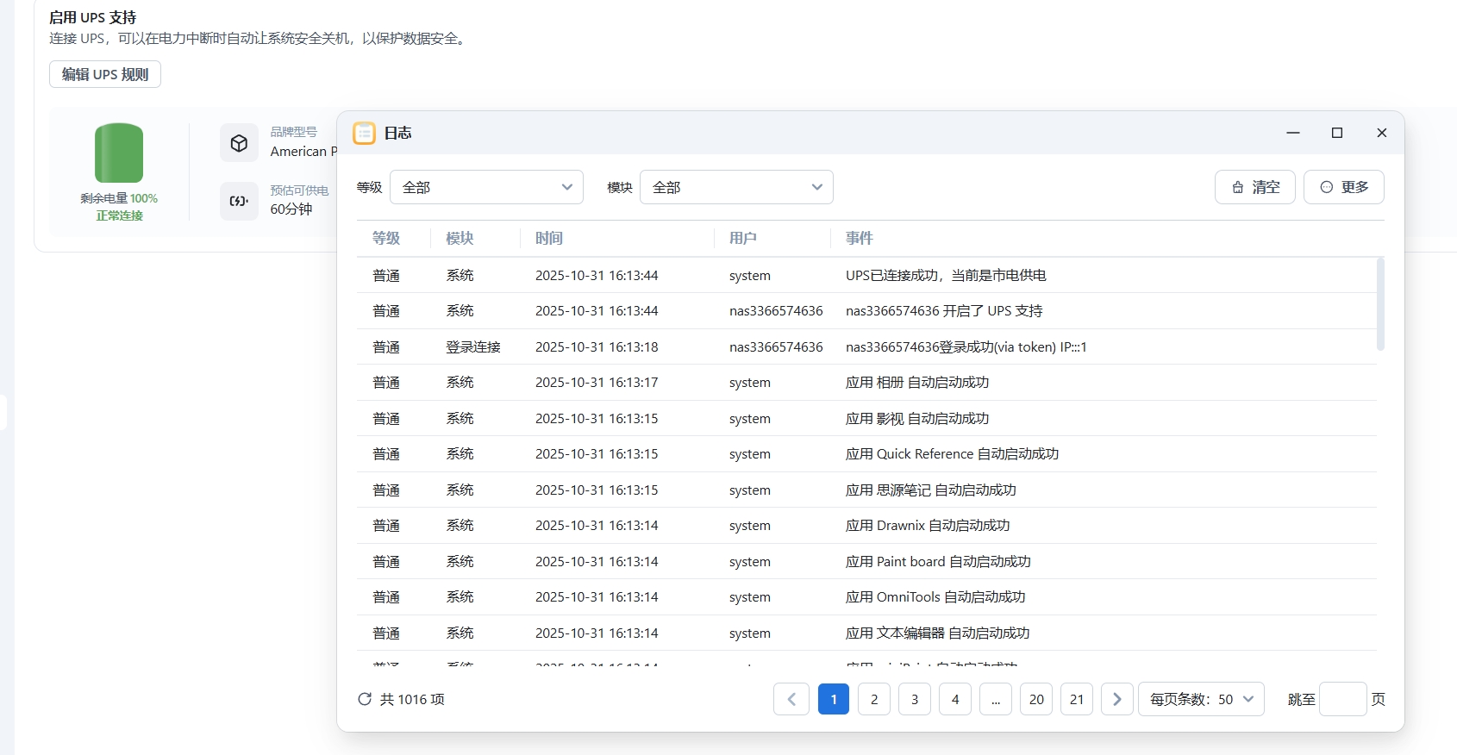Close the log window

1381,133
